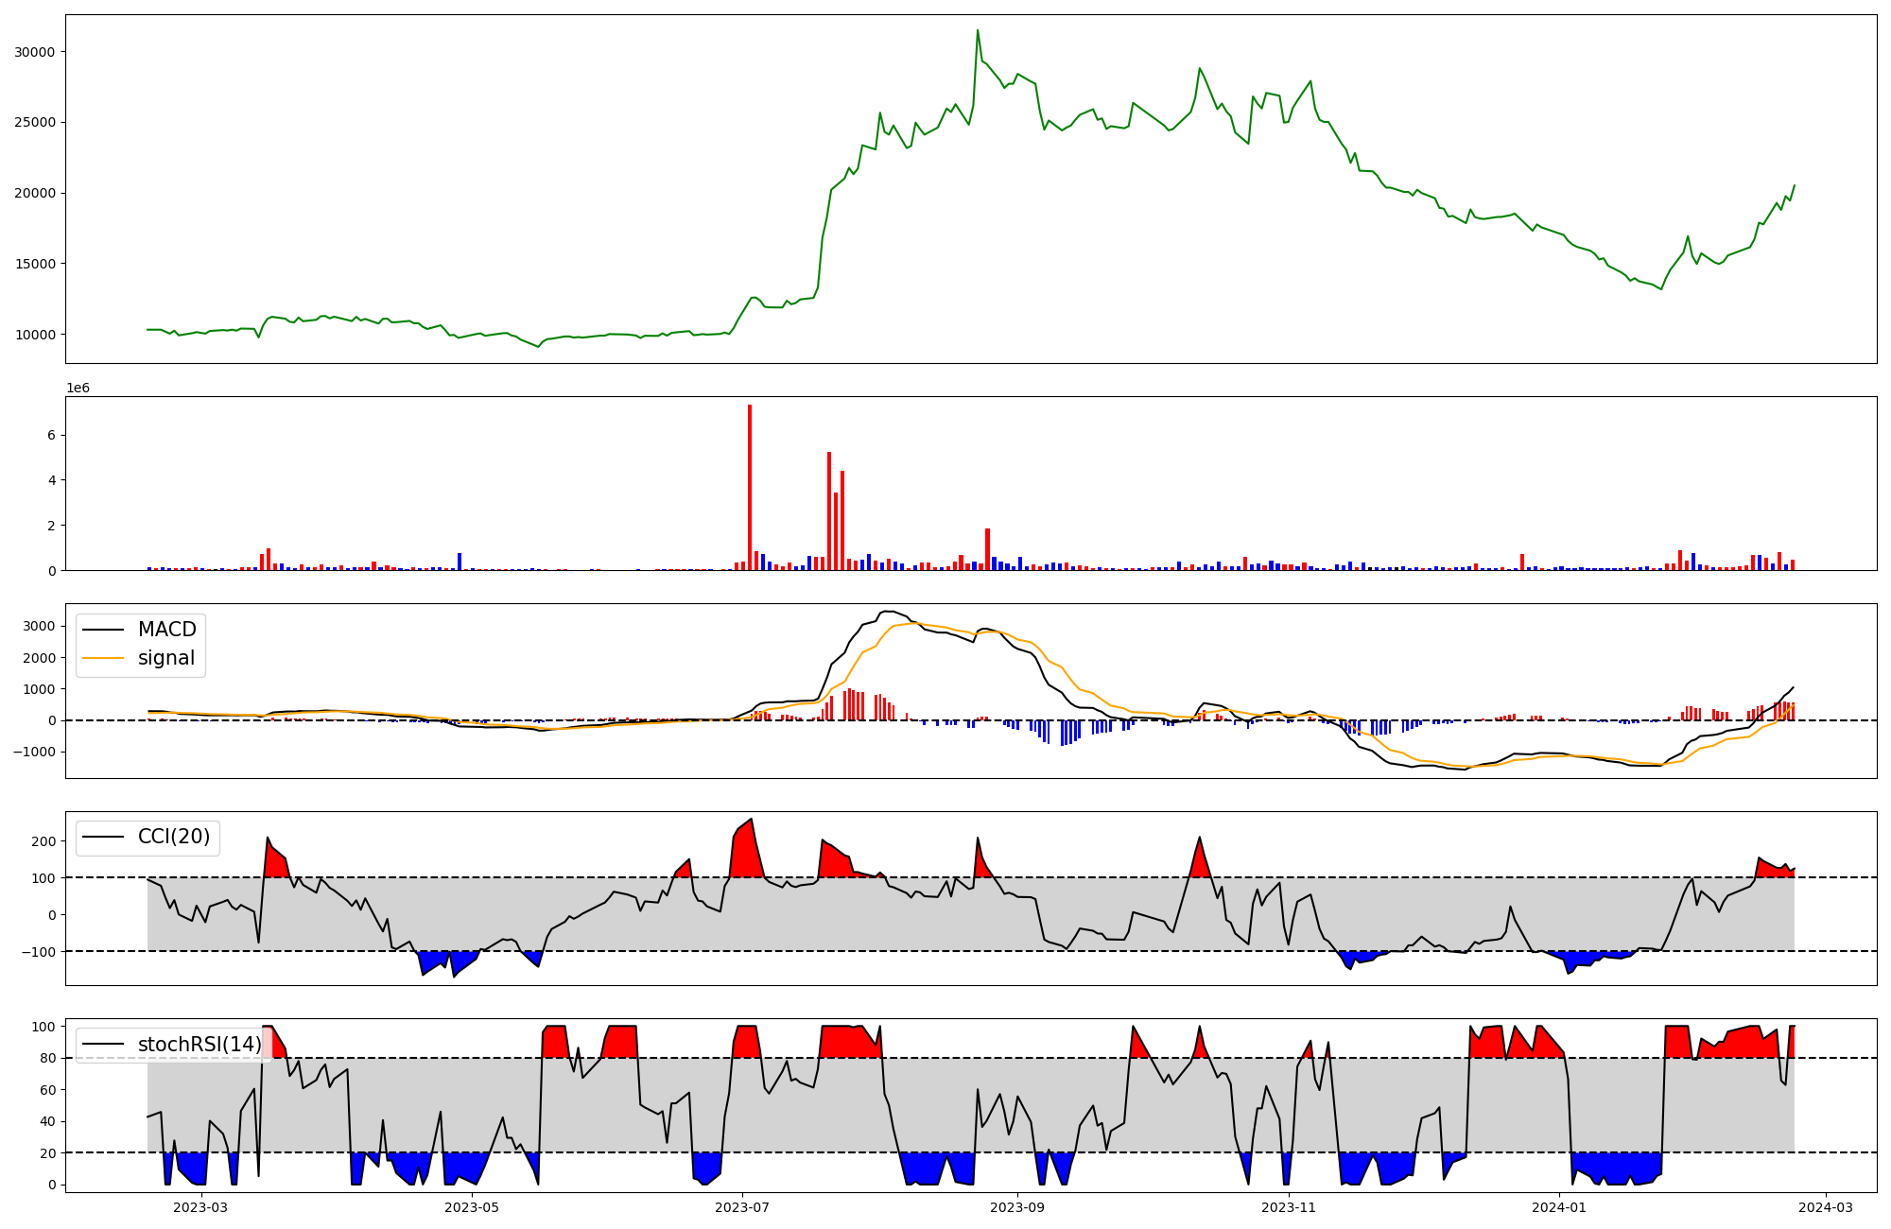Image resolution: width=1891 pixels, height=1229 pixels.
Task: Click the signal legend label
Action: [x=165, y=658]
